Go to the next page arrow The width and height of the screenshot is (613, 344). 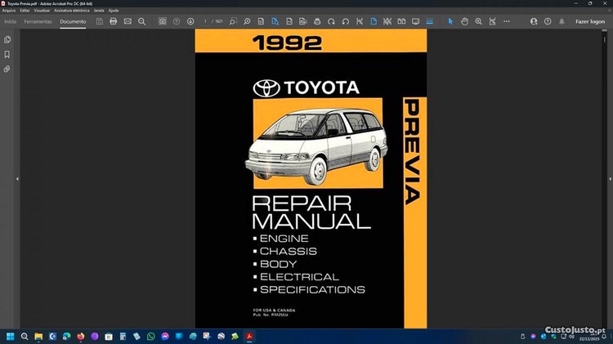(190, 21)
